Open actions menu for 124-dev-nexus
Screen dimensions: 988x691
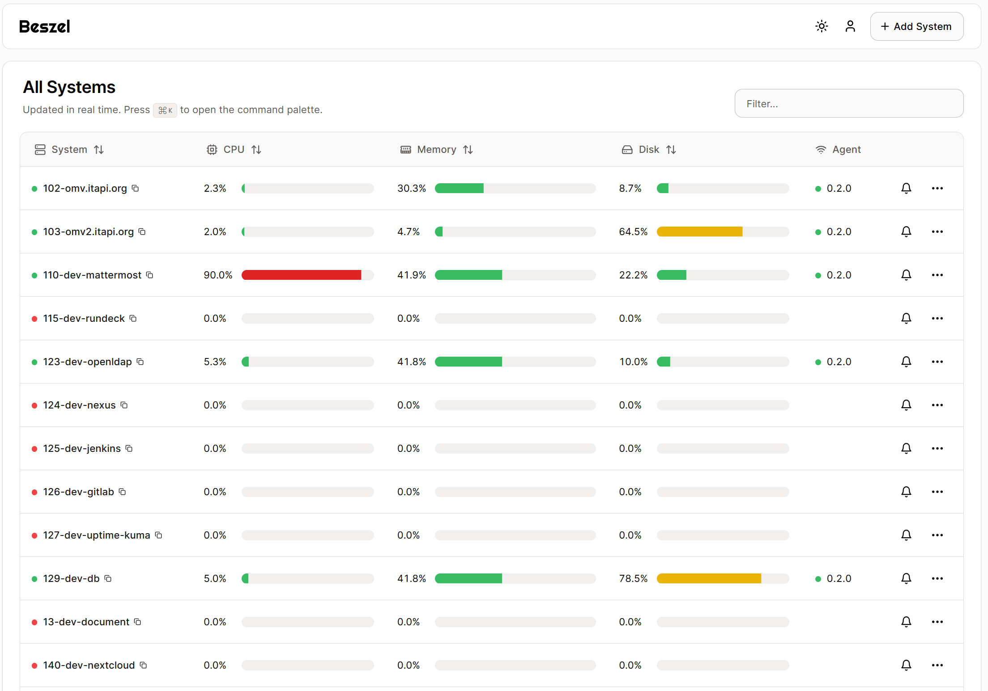[937, 405]
